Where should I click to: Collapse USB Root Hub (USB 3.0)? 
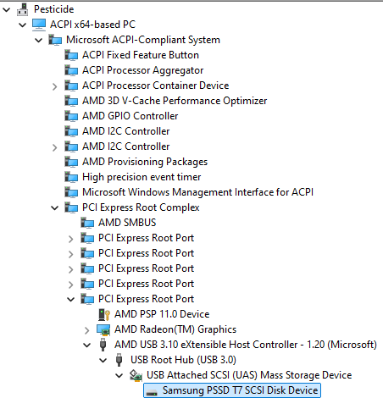(103, 361)
